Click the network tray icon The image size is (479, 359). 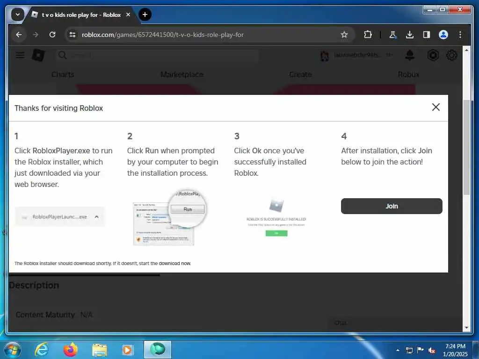pos(409,350)
